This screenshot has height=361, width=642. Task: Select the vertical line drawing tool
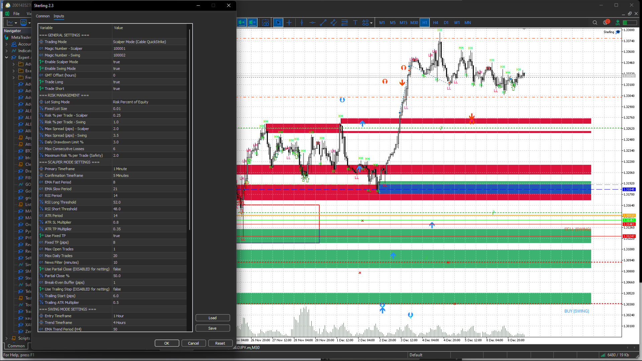tap(302, 23)
